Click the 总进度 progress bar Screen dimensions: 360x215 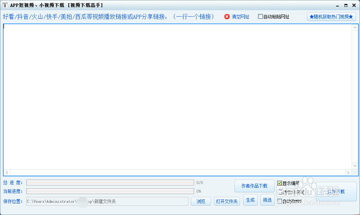pos(110,183)
